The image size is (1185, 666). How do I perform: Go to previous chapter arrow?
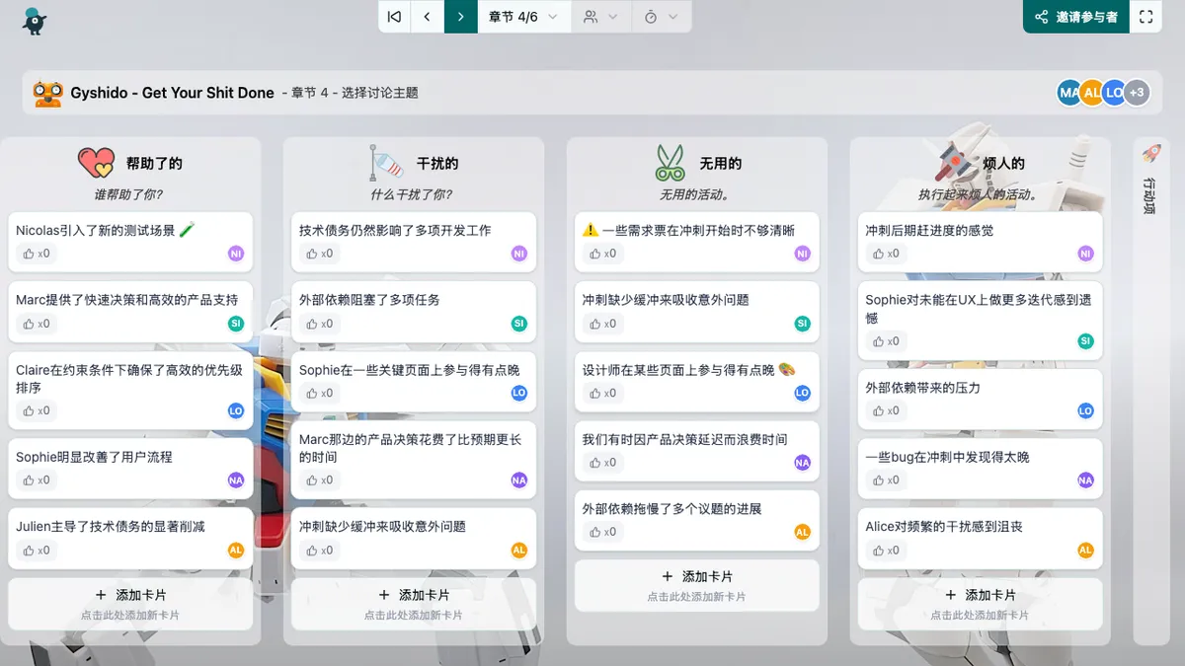(428, 17)
